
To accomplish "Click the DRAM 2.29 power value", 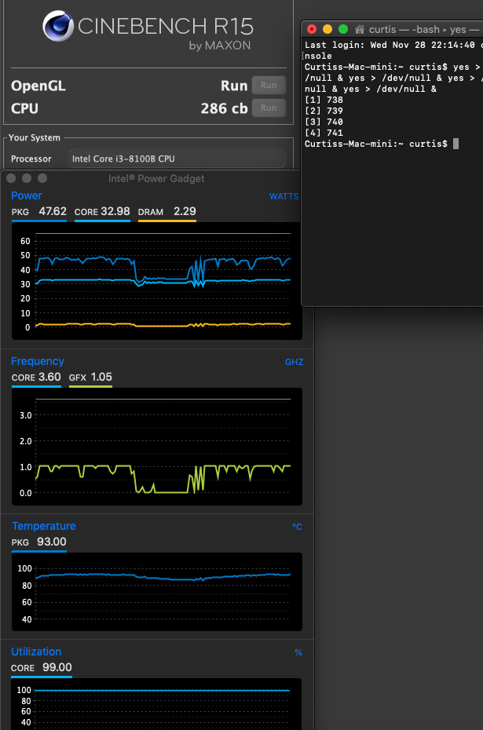I will tap(166, 212).
